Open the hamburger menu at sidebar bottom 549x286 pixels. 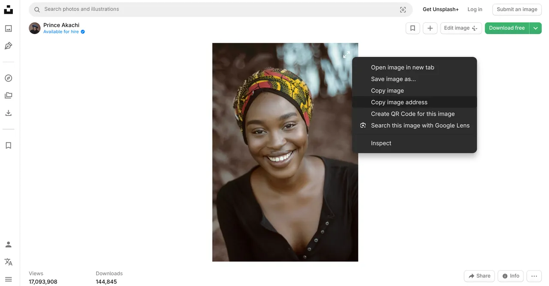[9, 278]
